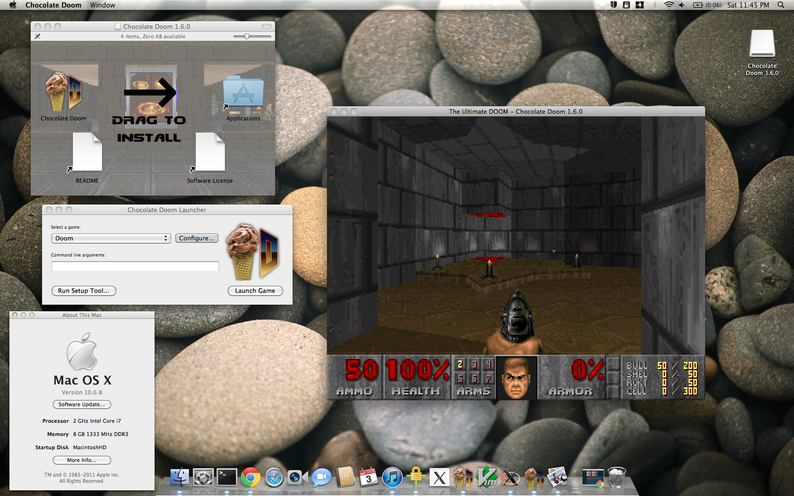Select the Software License file alias
The height and width of the screenshot is (496, 794).
click(x=210, y=153)
